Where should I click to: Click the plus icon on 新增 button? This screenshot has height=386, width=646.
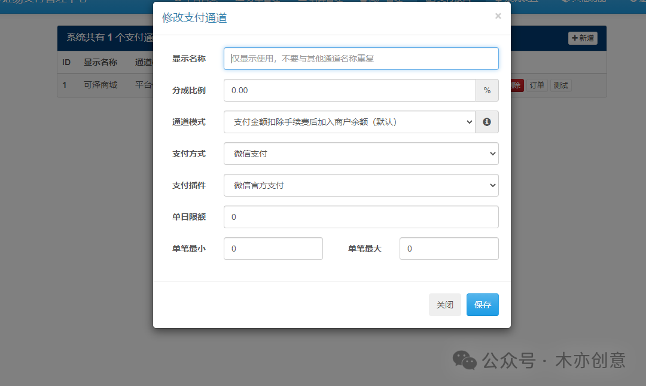[x=575, y=38]
